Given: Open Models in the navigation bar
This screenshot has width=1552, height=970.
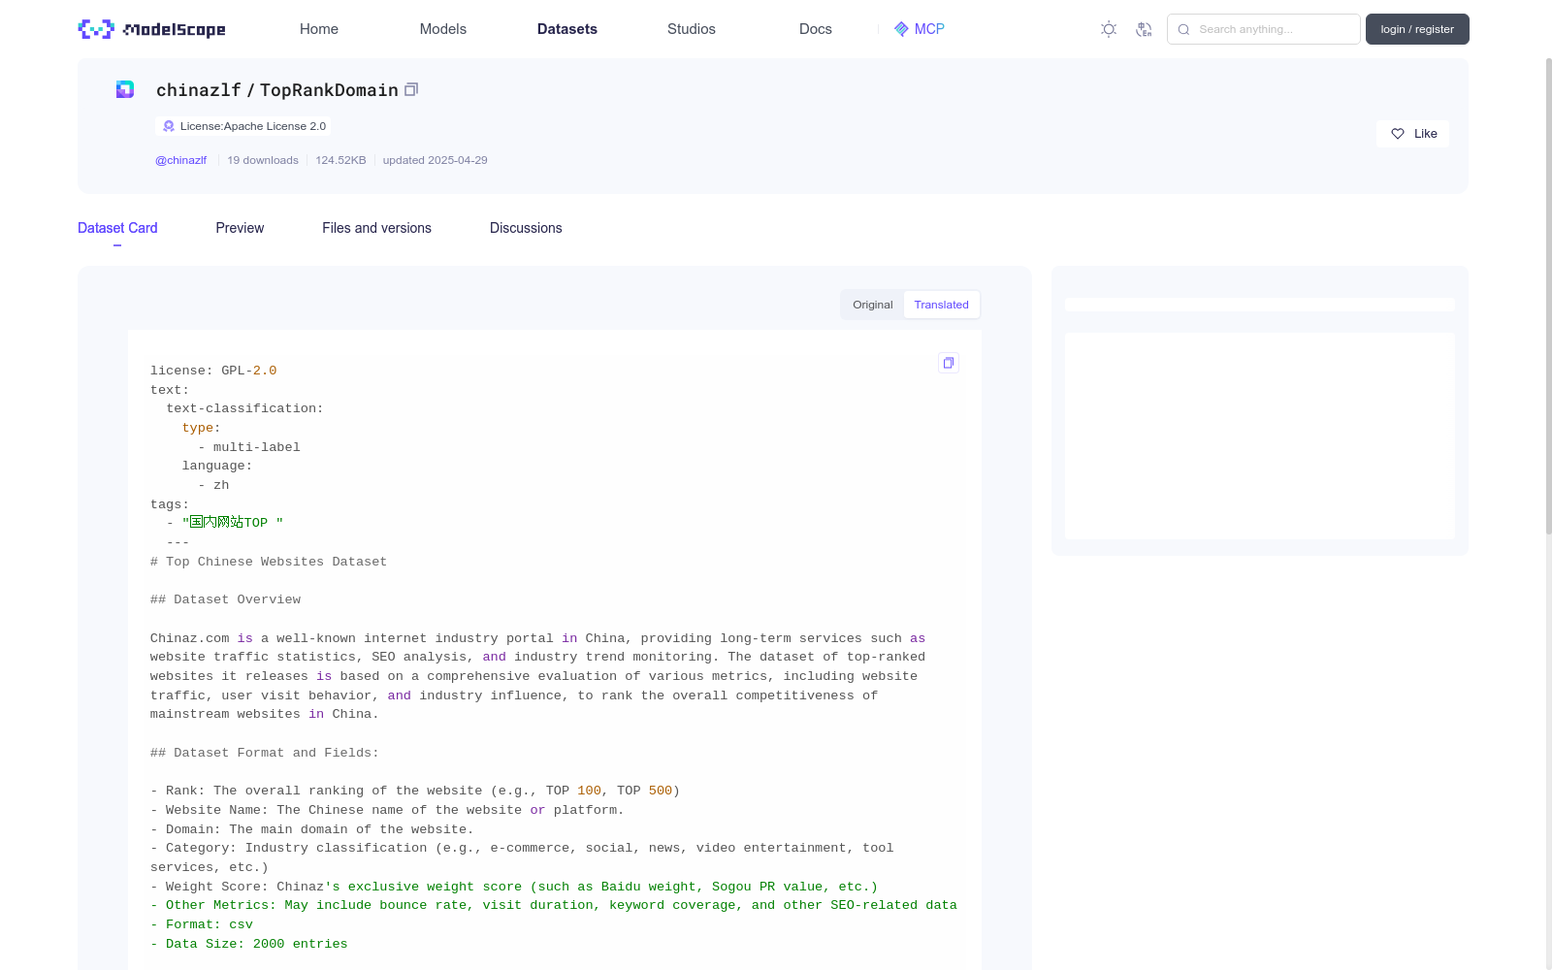Looking at the screenshot, I should (x=442, y=29).
